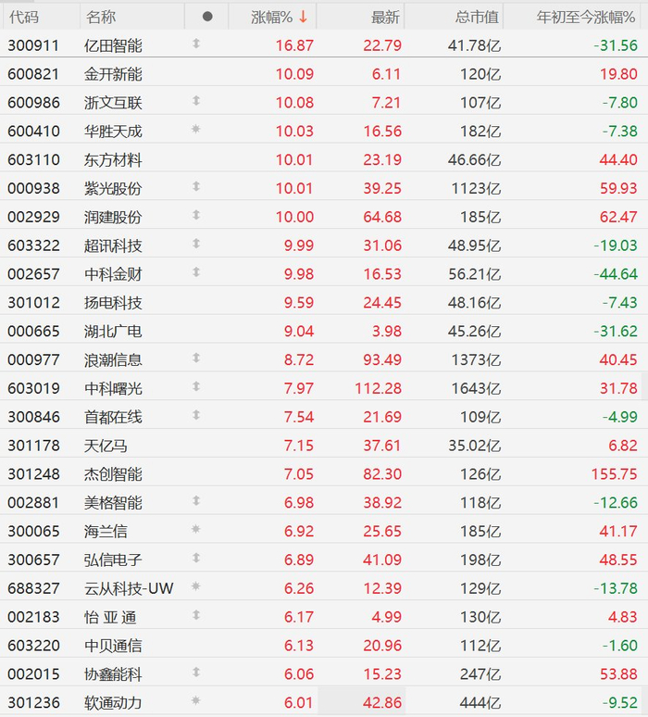Viewport: 648px width, 717px height.
Task: Select stock code 002929
Action: pos(33,217)
